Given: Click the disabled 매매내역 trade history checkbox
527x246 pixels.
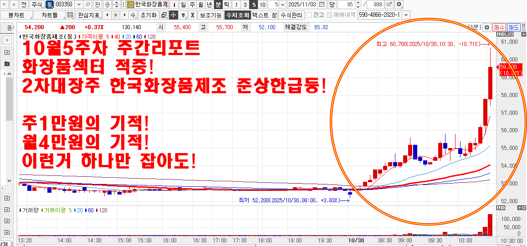Looking at the screenshot, I should (329, 15).
